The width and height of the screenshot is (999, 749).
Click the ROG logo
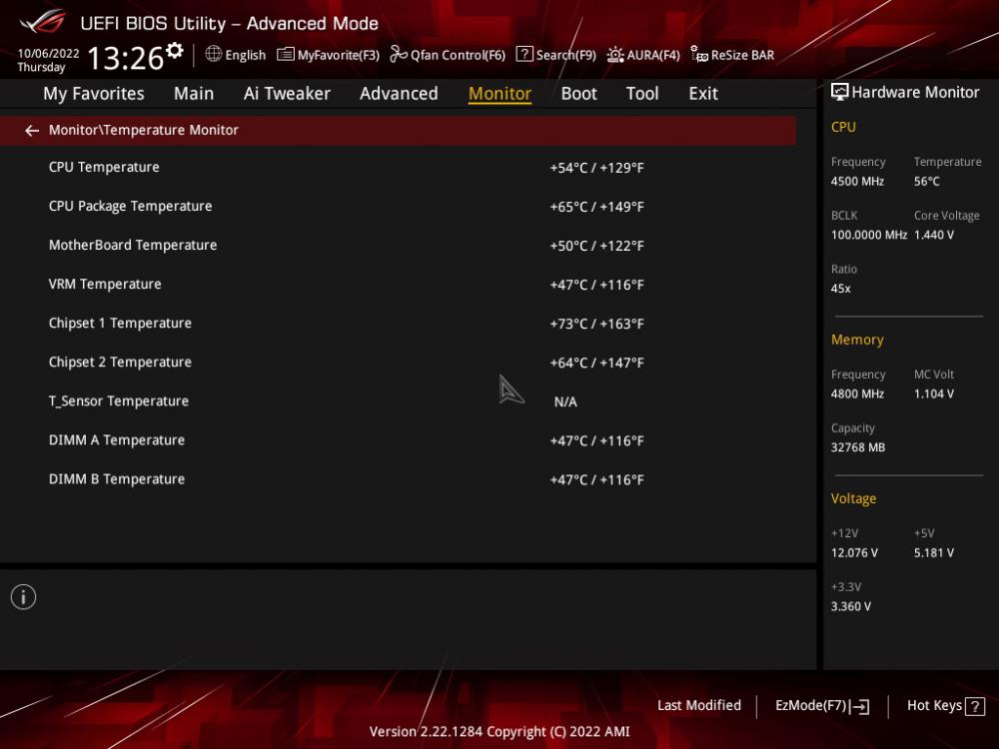pyautogui.click(x=43, y=21)
